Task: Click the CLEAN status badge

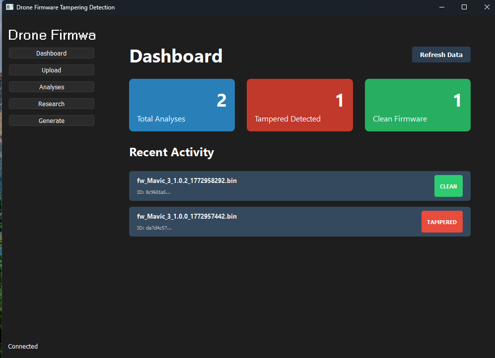Action: (x=448, y=186)
